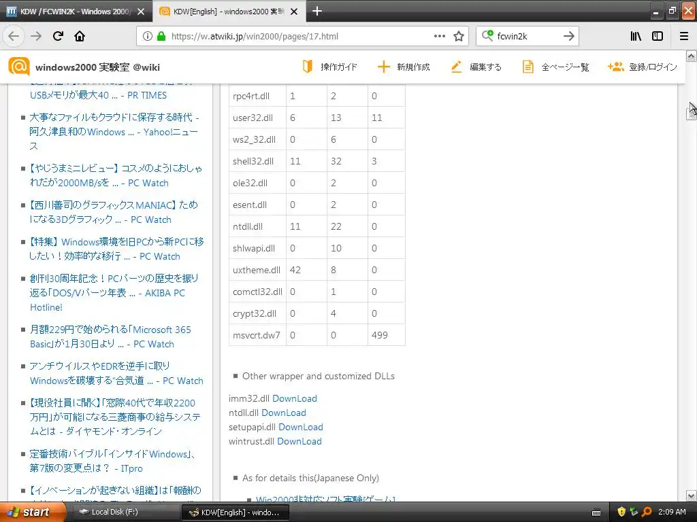Screen dimensions: 697x522
Task: Click the fcwin2k search field
Action: (528, 37)
